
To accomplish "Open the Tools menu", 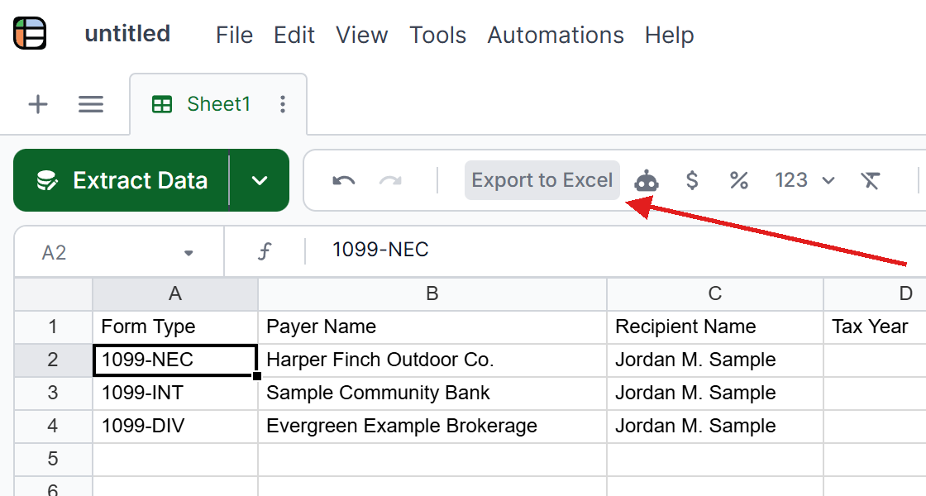I will (437, 35).
